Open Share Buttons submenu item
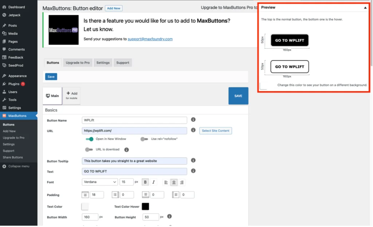This screenshot has width=373, height=227. coord(13,157)
